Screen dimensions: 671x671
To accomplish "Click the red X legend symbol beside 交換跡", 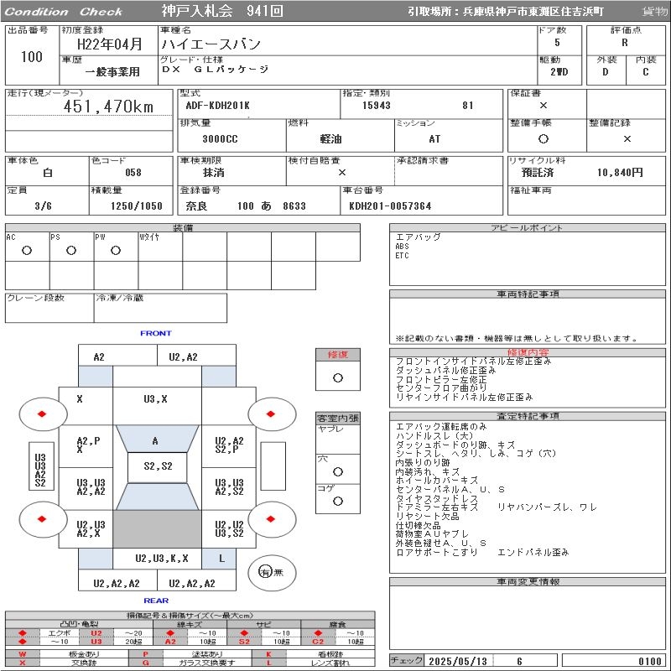I will [23, 663].
